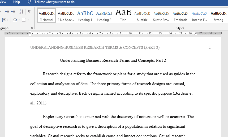228x137 pixels.
Task: Click the page number 2 in header
Action: 209,47
